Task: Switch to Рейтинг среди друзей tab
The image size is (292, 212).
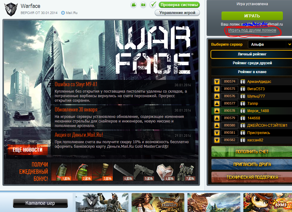Action: tap(252, 63)
